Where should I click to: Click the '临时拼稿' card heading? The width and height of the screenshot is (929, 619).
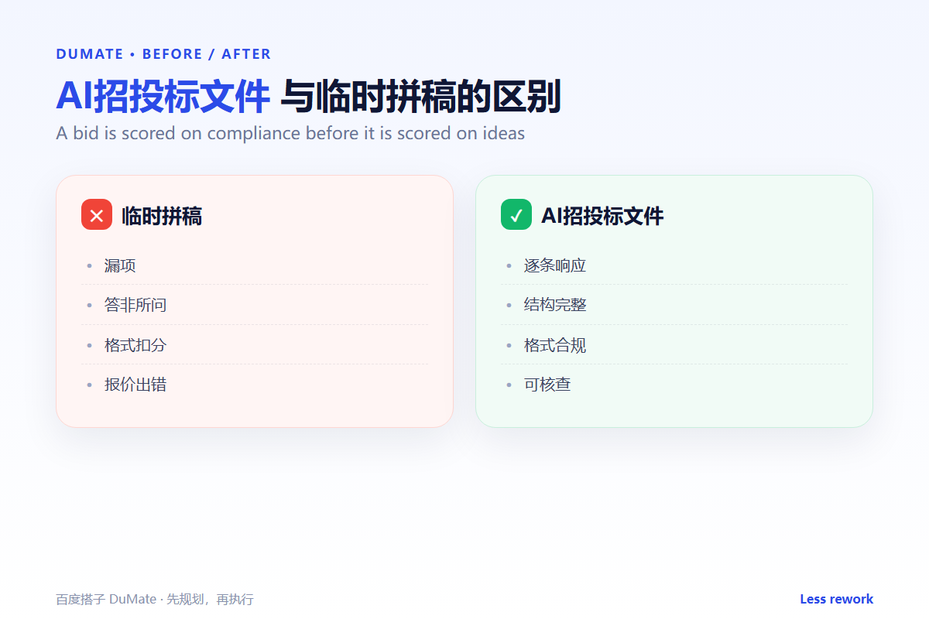point(162,216)
